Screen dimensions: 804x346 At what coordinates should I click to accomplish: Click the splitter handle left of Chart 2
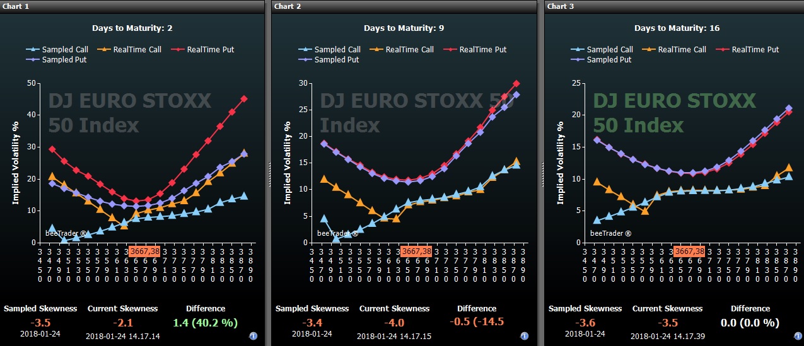coord(269,173)
